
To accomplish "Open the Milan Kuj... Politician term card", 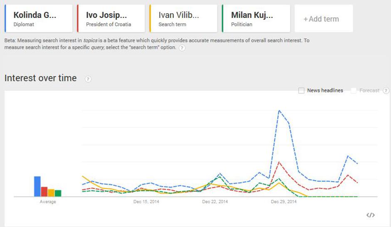I will coord(256,19).
